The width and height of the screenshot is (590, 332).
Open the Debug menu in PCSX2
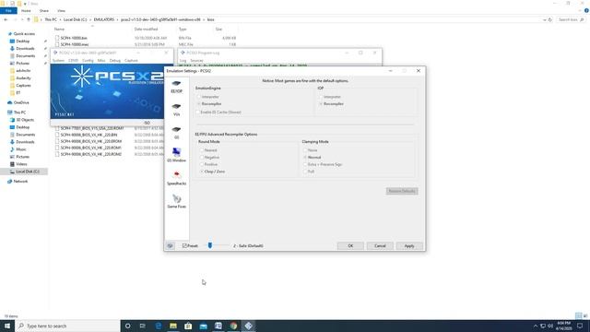[x=114, y=60]
